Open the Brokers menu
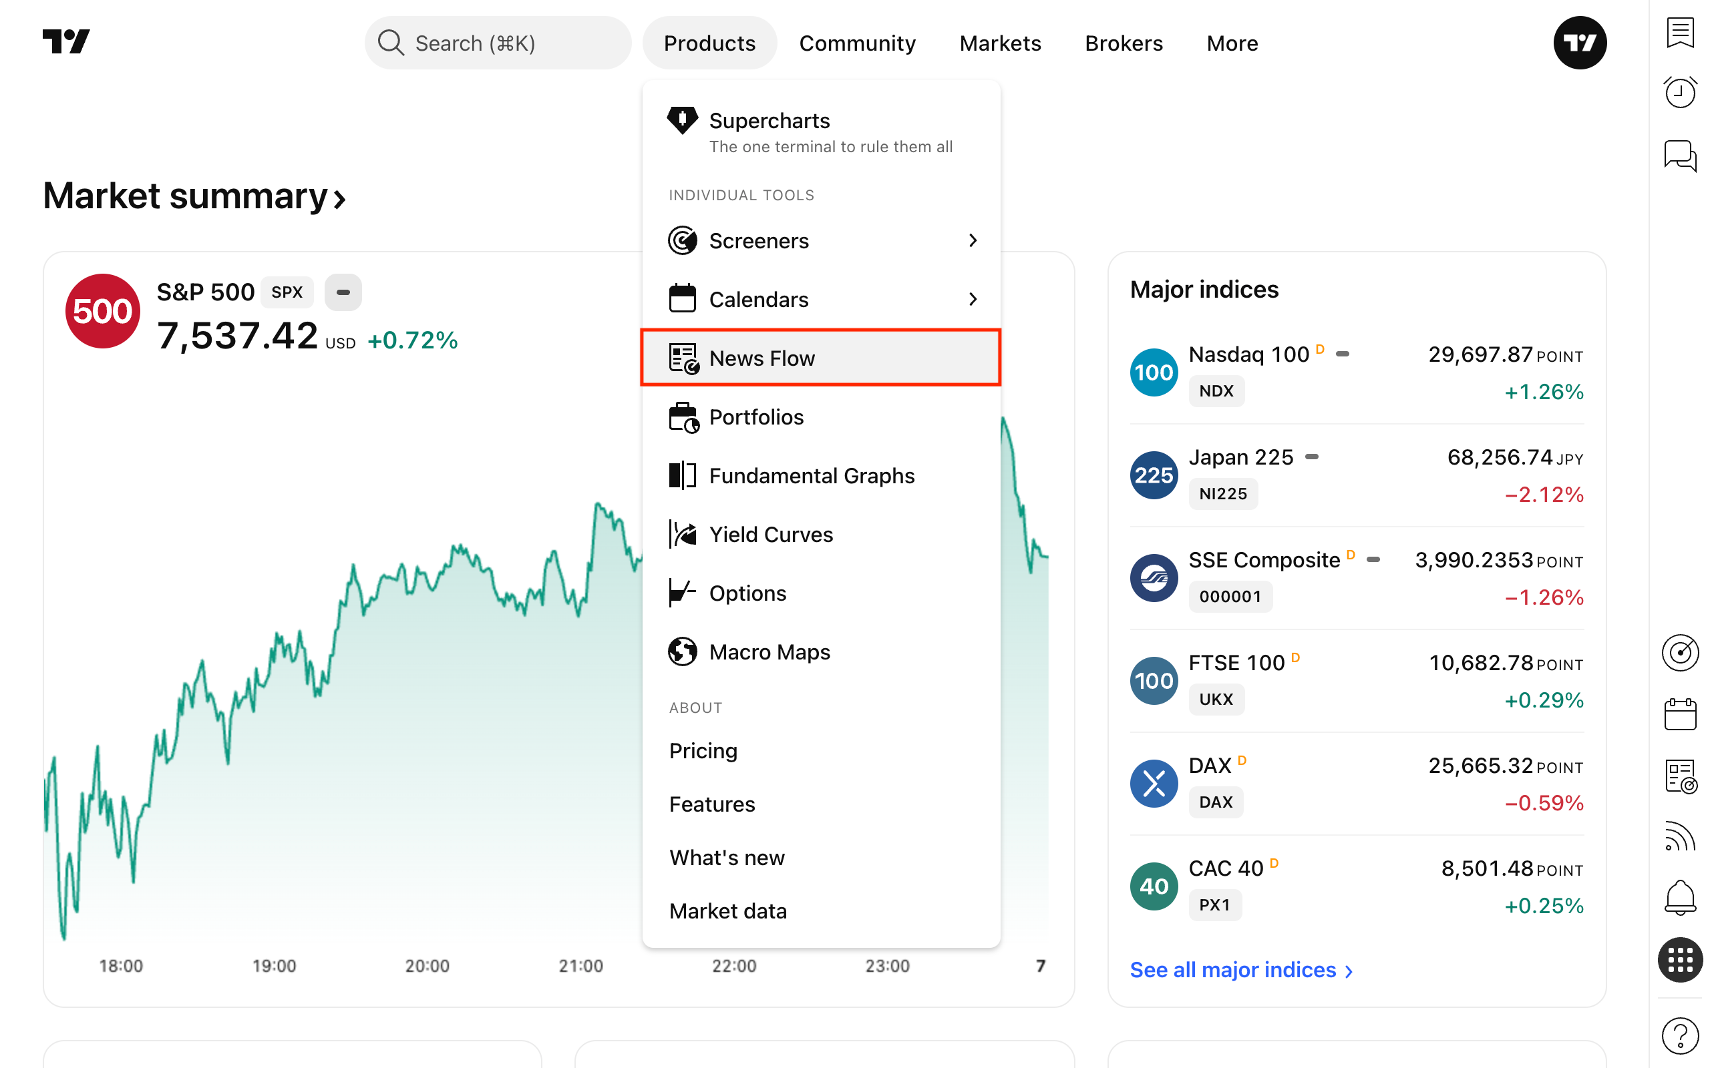 click(1124, 43)
